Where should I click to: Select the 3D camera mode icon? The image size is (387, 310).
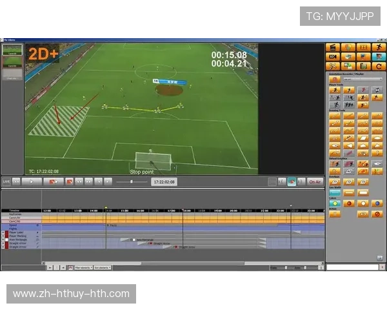click(x=333, y=57)
